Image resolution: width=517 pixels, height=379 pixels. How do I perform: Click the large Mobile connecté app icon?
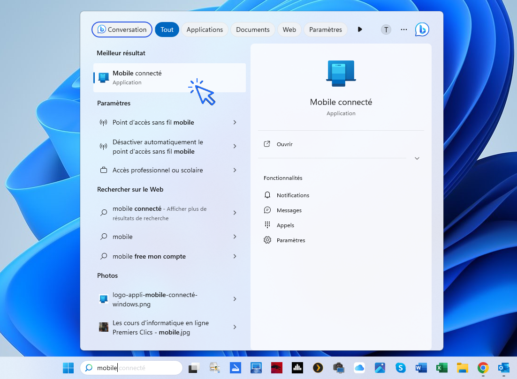click(x=341, y=73)
